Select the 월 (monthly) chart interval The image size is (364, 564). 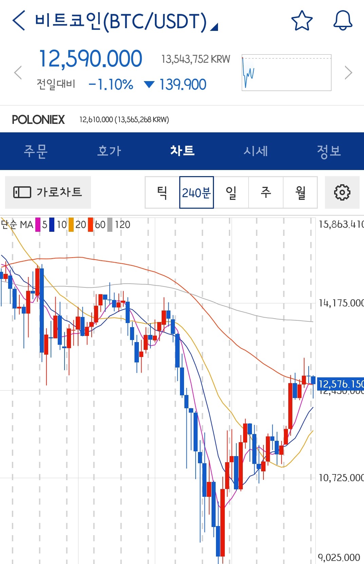301,192
